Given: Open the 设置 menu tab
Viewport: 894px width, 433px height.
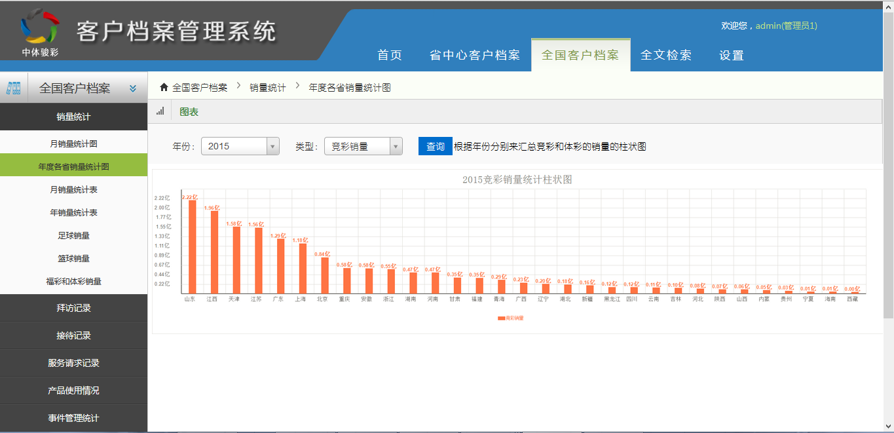Looking at the screenshot, I should tap(732, 56).
